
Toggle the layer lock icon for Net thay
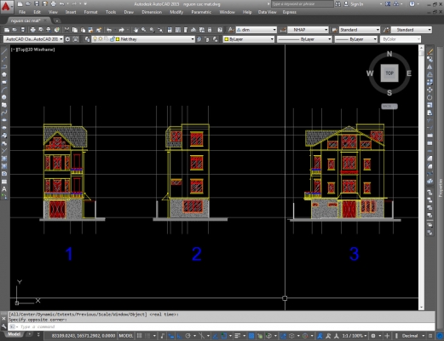click(x=112, y=39)
